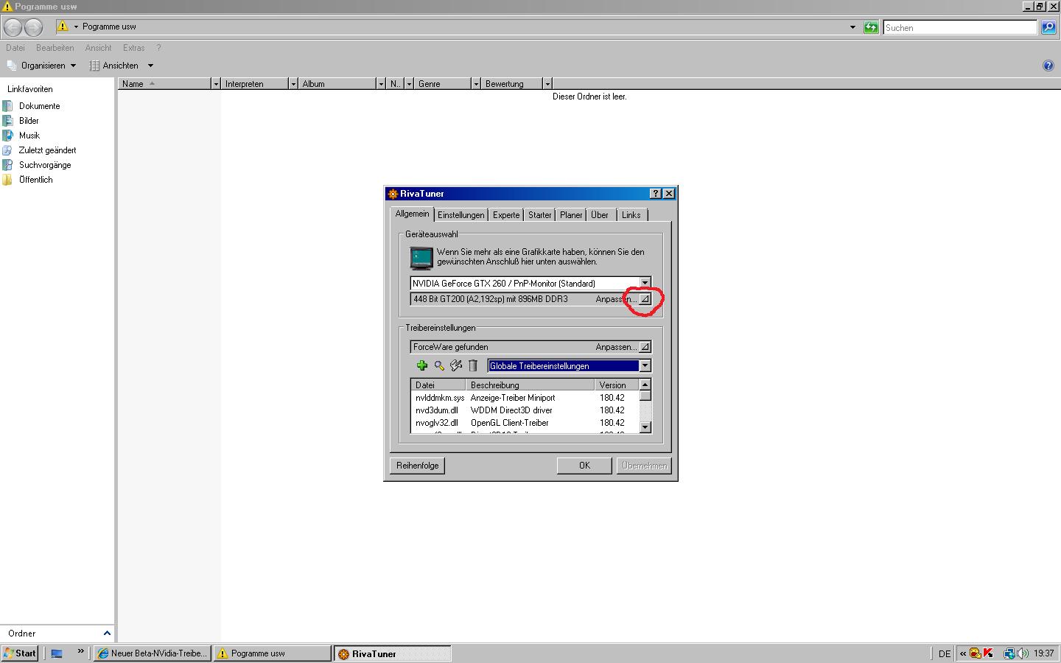The height and width of the screenshot is (663, 1061).
Task: Open the Bearbeiten menu
Action: [55, 48]
